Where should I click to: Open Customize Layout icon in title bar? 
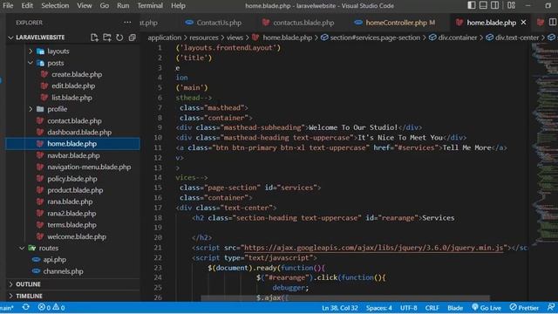point(512,5)
